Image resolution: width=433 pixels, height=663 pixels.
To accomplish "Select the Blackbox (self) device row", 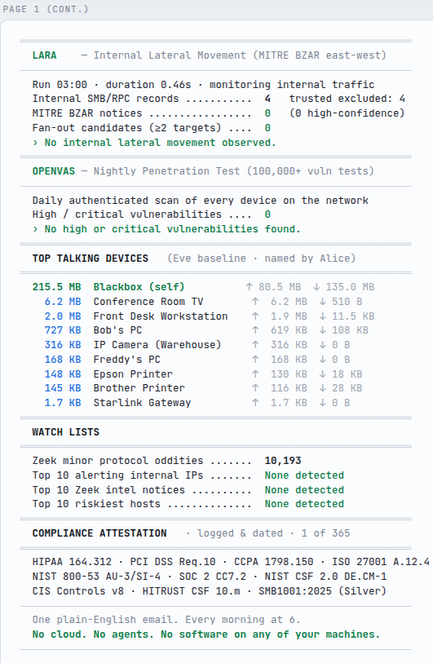I will [203, 287].
